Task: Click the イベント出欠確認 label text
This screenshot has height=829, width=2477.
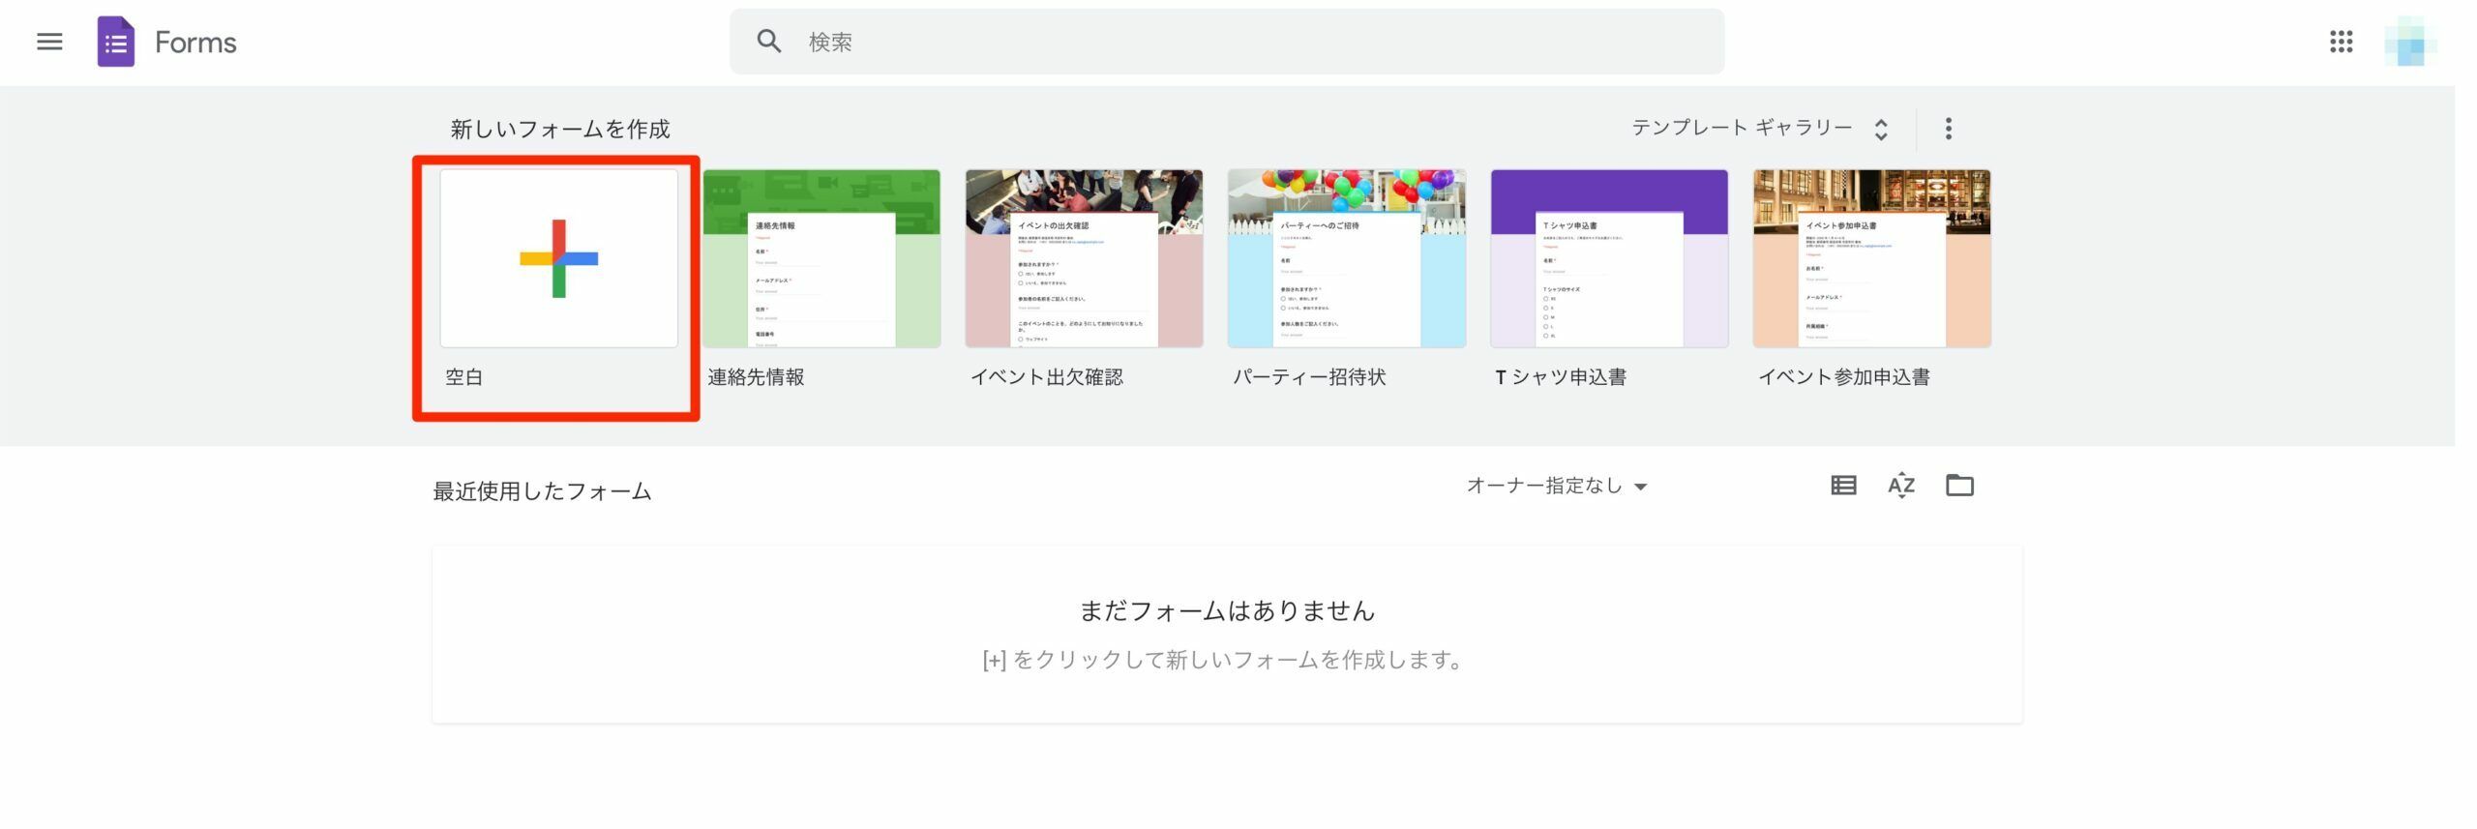Action: pos(1047,377)
